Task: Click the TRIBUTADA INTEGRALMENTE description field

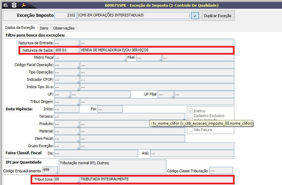Action: click(x=157, y=179)
